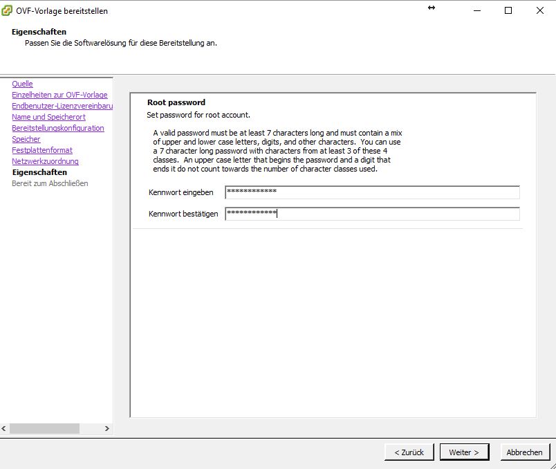
Task: Go to Einzelheiten zur OVF-Vorlage step
Action: (x=59, y=95)
